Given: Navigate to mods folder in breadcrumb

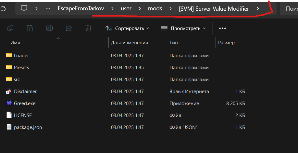Looking at the screenshot, I should (x=155, y=8).
